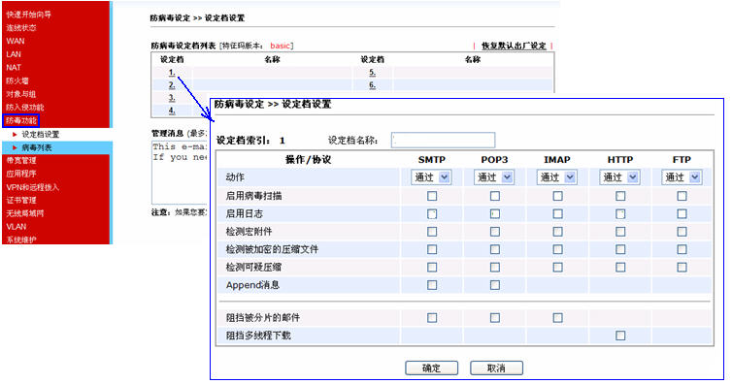Image resolution: width=732 pixels, height=384 pixels.
Task: Check 检测可疑压缩 for IMAP
Action: [557, 268]
